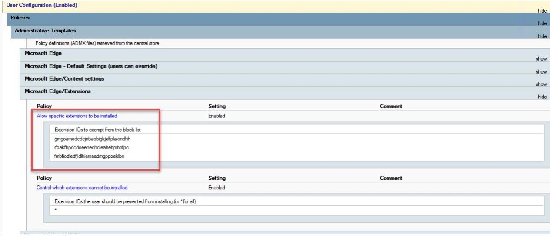Expand Microsoft Edge - Default Settings via show
The height and width of the screenshot is (237, 550).
point(541,72)
